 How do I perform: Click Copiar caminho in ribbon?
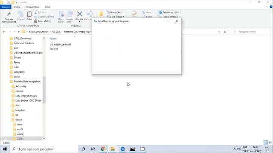pyautogui.click(x=44, y=17)
